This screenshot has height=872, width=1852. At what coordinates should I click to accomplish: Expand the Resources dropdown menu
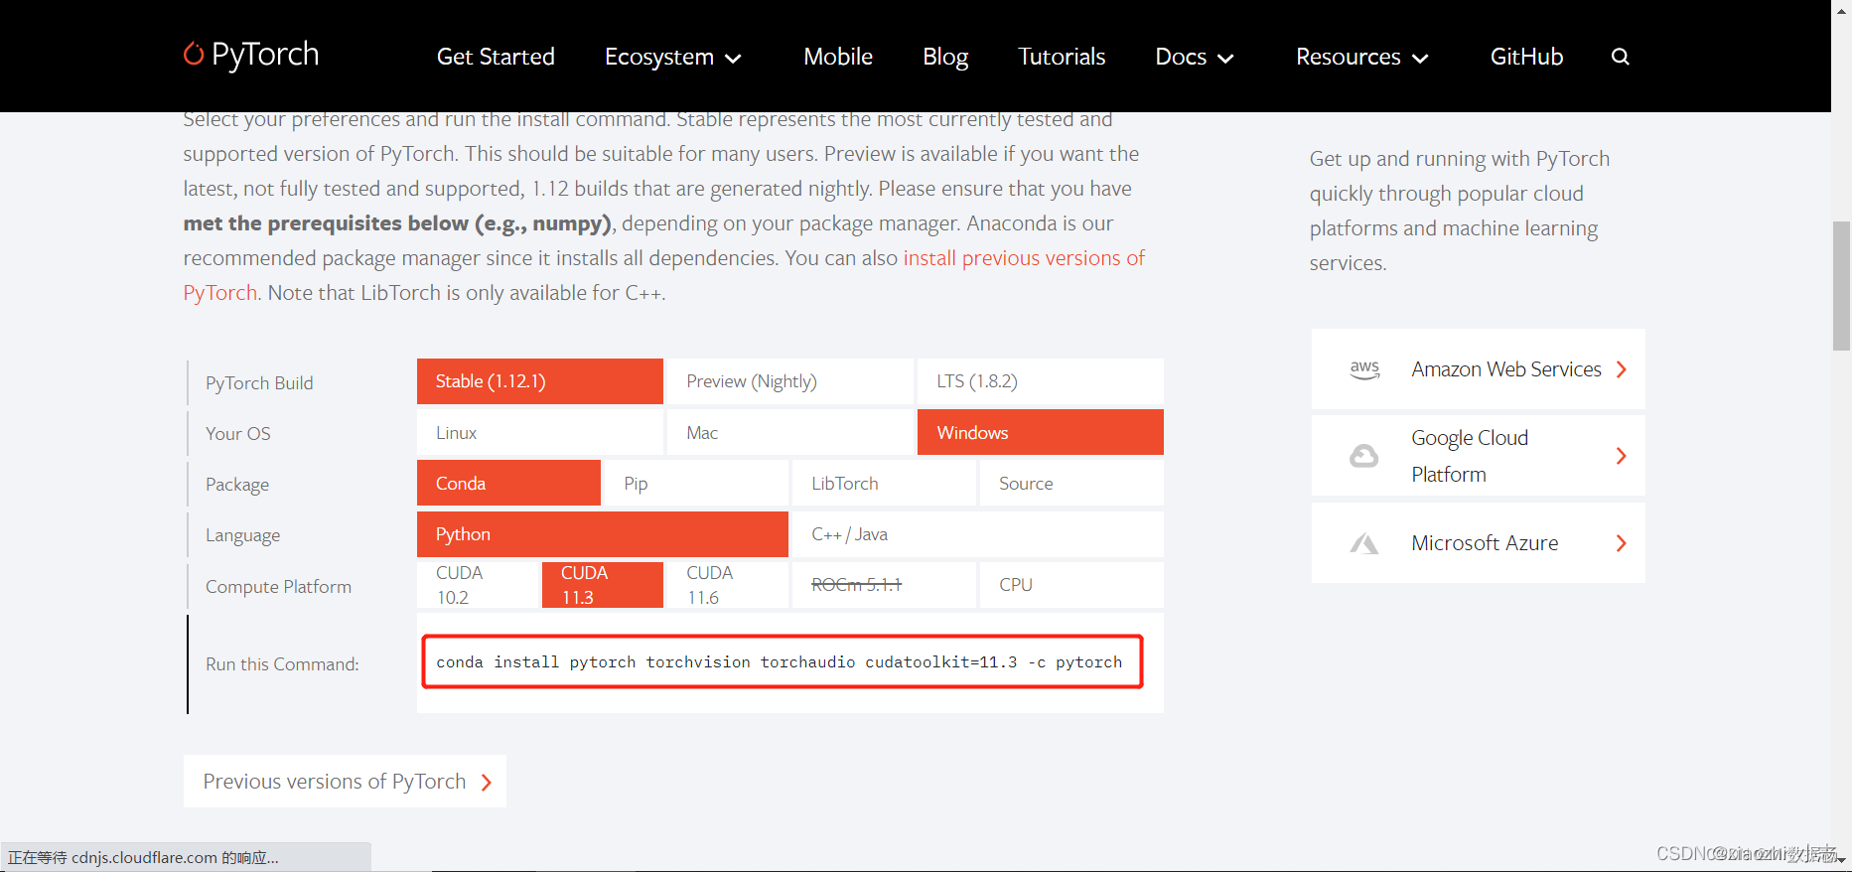(x=1362, y=57)
